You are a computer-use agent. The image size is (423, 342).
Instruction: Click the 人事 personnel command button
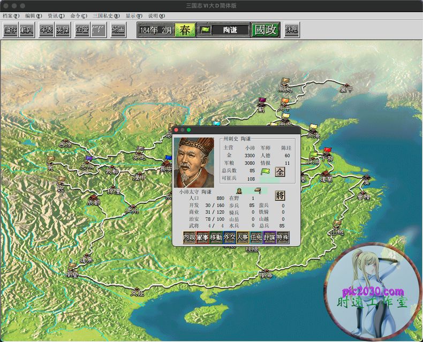(243, 237)
